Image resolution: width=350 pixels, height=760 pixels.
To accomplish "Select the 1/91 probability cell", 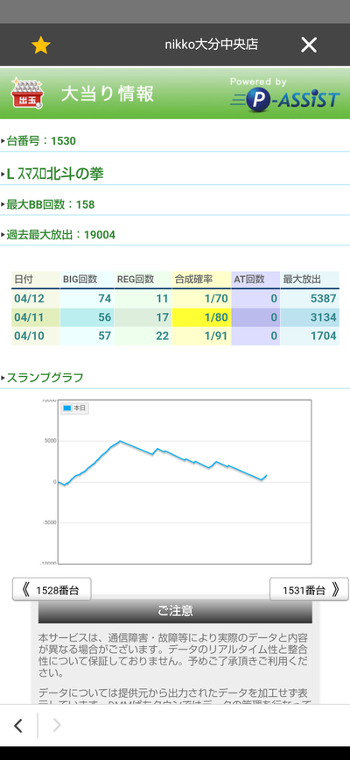I will [x=201, y=336].
